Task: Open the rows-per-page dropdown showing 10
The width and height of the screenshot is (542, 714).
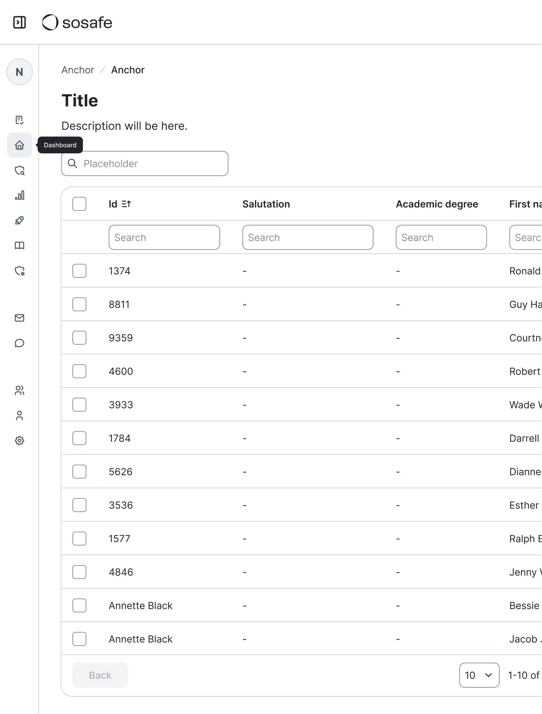Action: (479, 675)
